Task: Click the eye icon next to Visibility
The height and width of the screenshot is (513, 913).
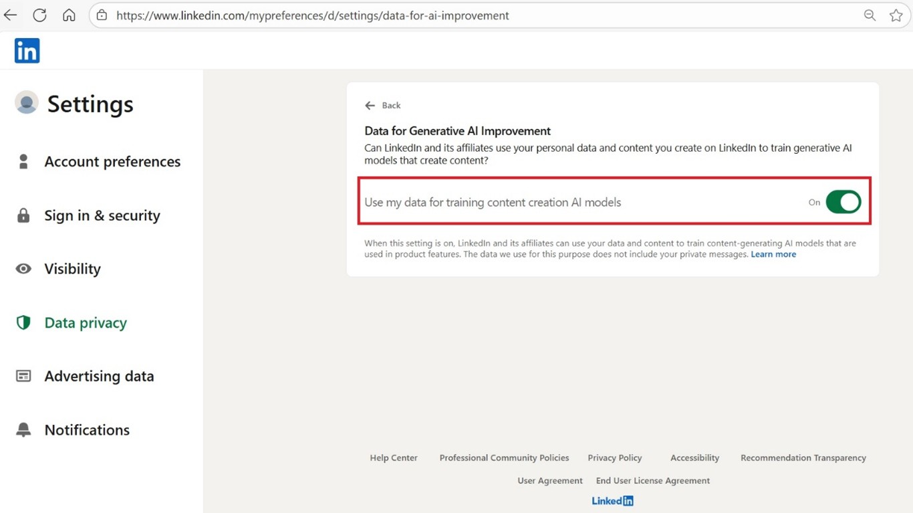Action: coord(23,269)
